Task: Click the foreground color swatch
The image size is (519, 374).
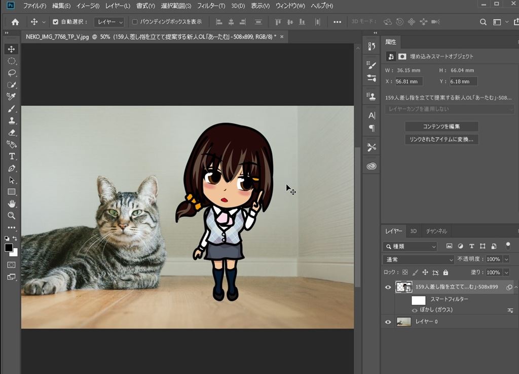Action: [9, 247]
